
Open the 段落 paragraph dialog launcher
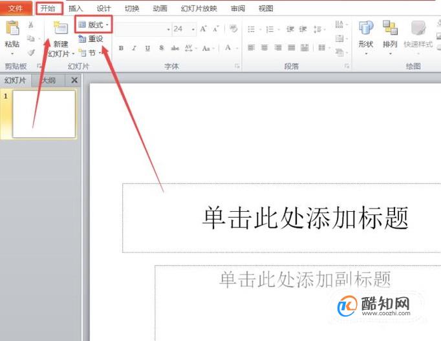pyautogui.click(x=347, y=66)
